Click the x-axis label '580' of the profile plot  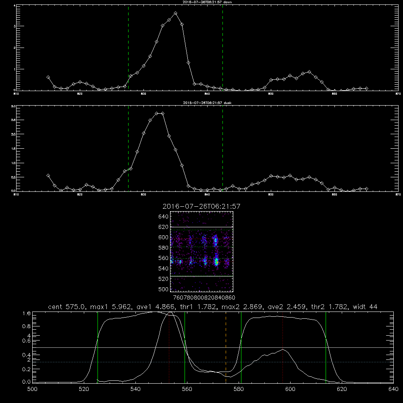[x=239, y=389]
